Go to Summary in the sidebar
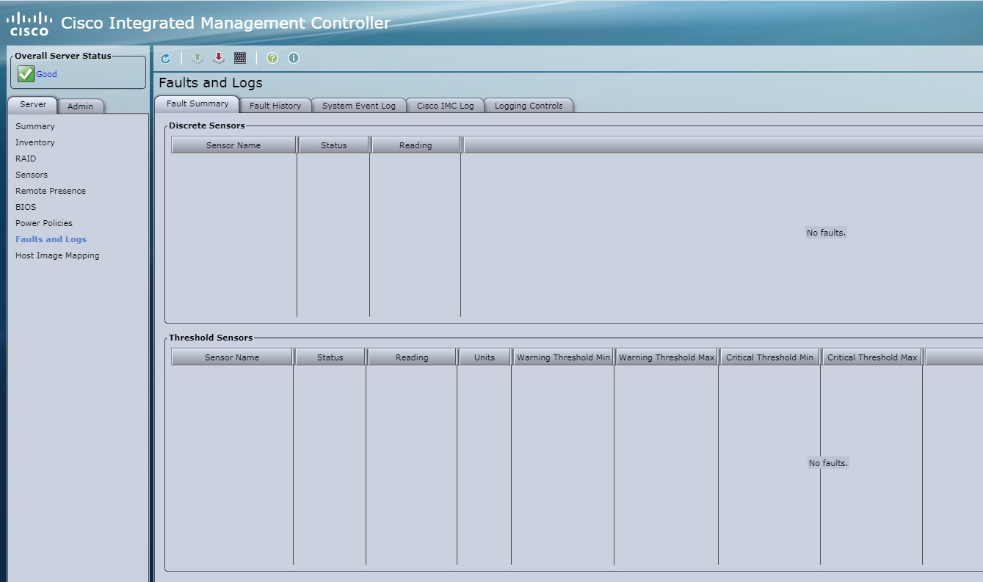This screenshot has height=582, width=983. pos(35,126)
